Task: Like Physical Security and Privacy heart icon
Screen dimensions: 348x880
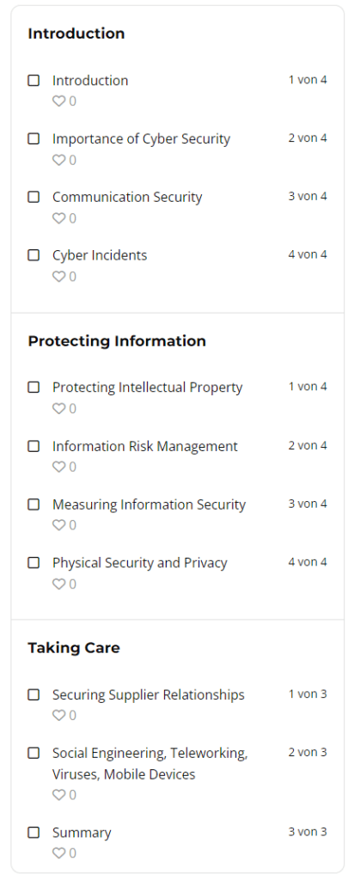Action: point(59,584)
